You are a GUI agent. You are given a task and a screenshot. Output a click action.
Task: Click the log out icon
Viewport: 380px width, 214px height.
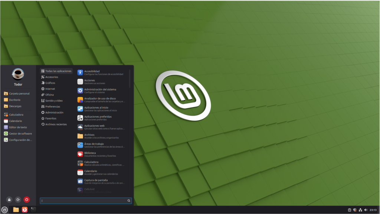18,200
